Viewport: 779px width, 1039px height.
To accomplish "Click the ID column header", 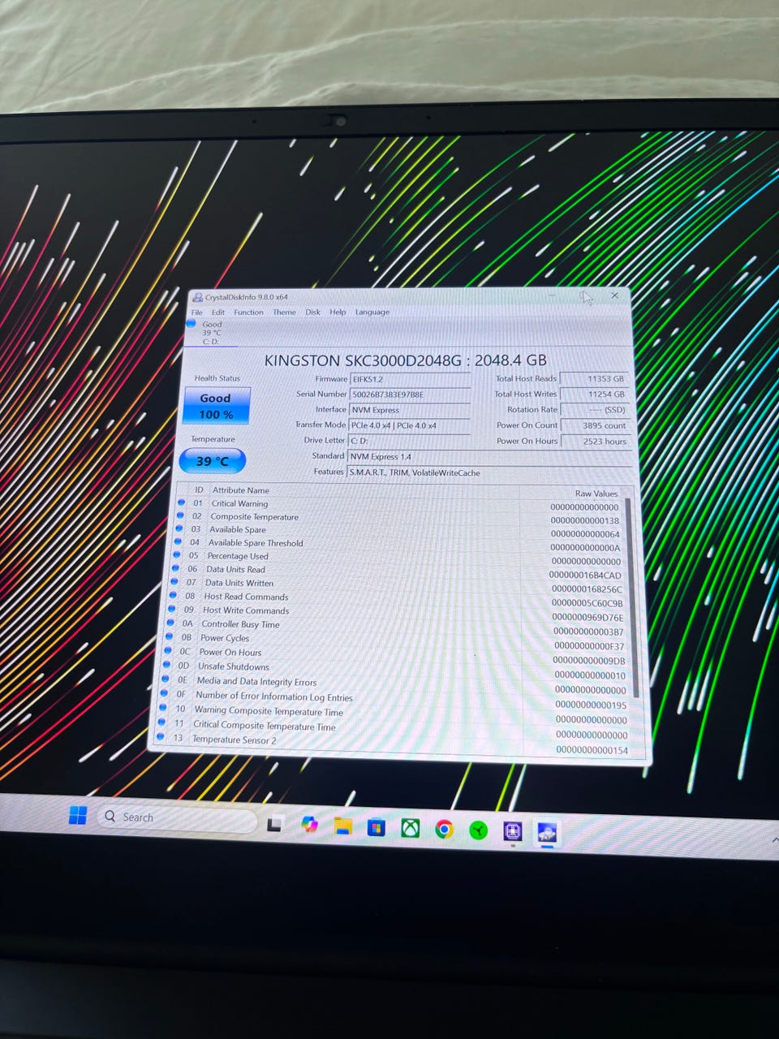I will click(199, 489).
